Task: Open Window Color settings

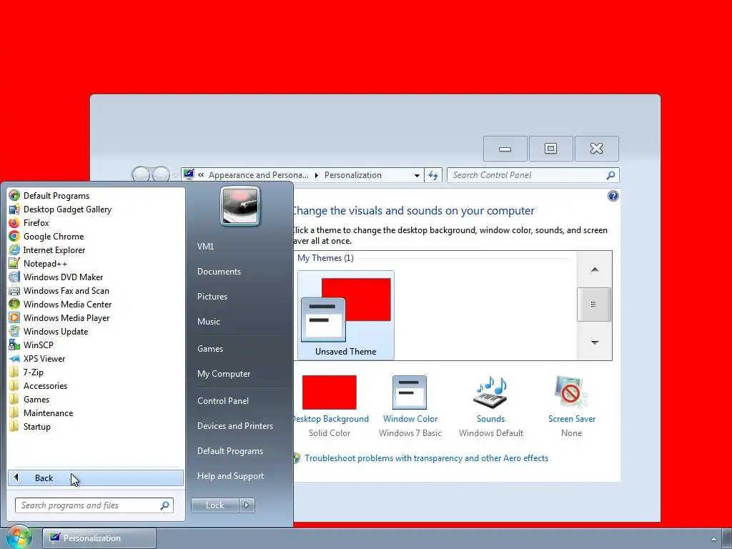Action: pyautogui.click(x=410, y=405)
